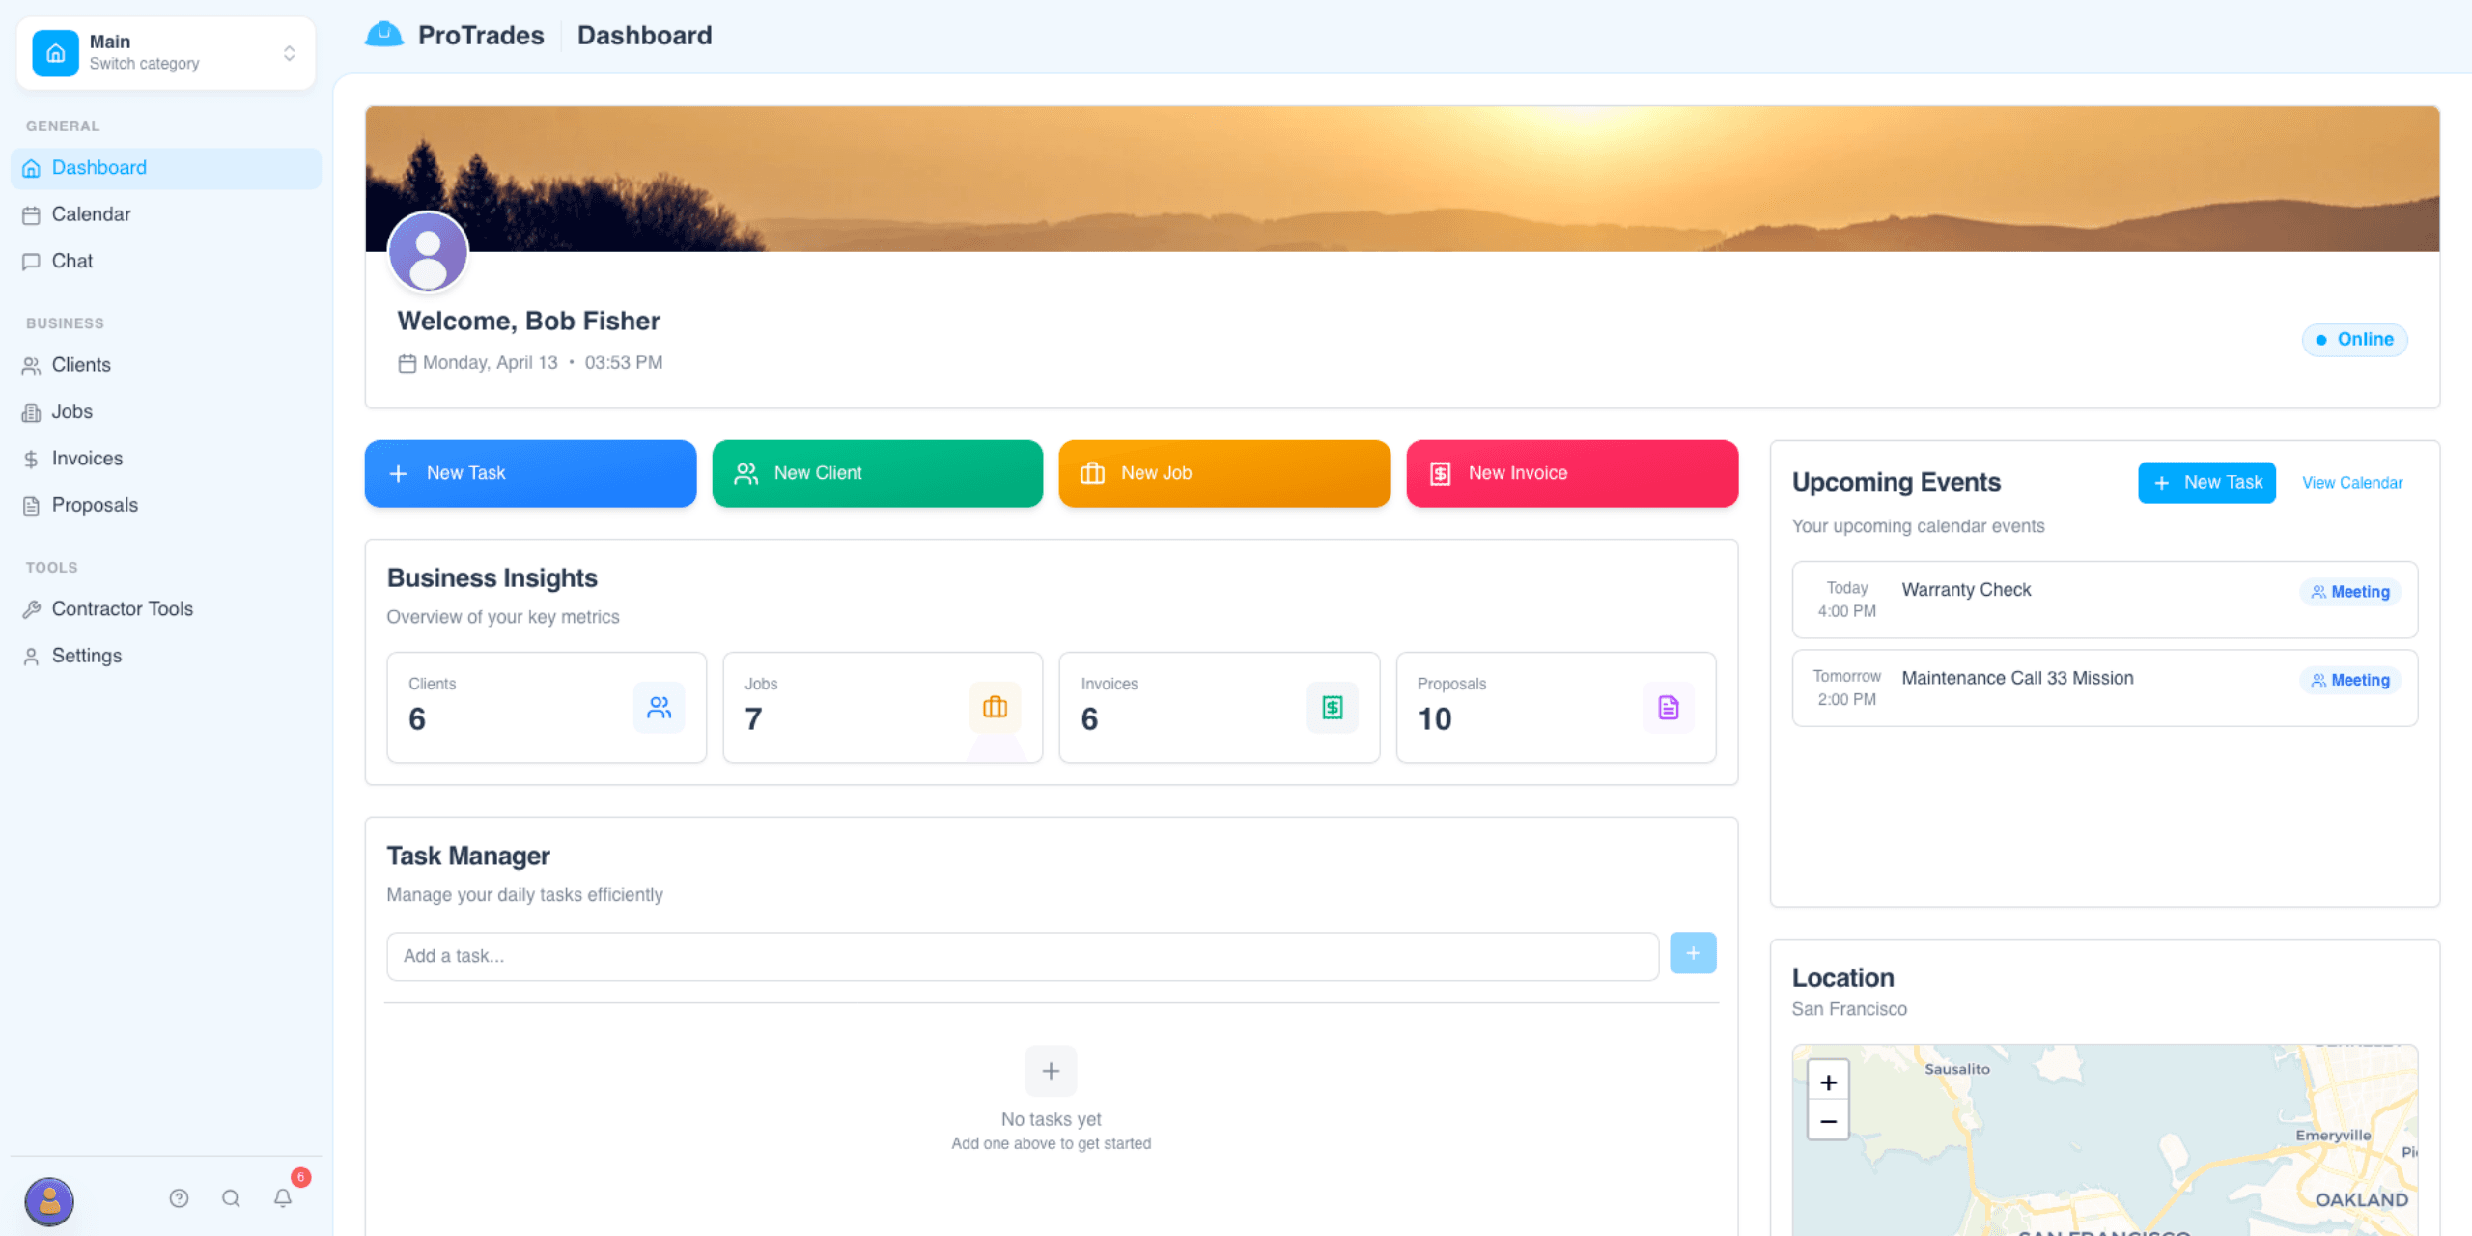Click the search magnifier icon
Screen dimensions: 2472x1236
point(231,1198)
